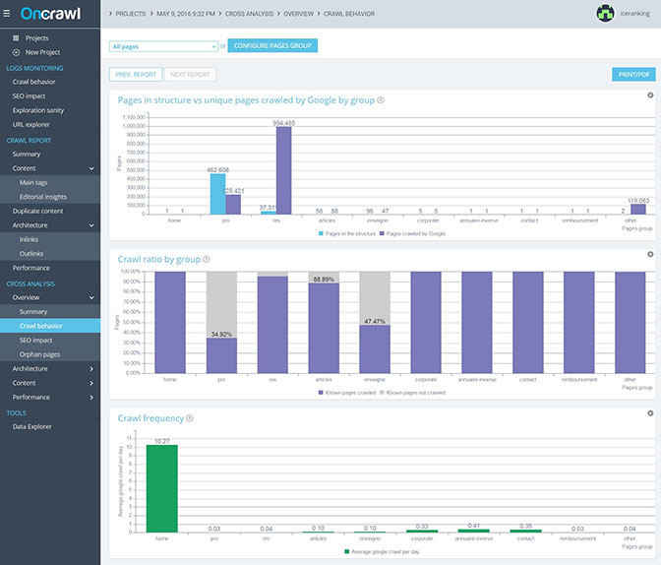Toggle 'Average google crawl per day' legend series
661x565 pixels.
382,552
